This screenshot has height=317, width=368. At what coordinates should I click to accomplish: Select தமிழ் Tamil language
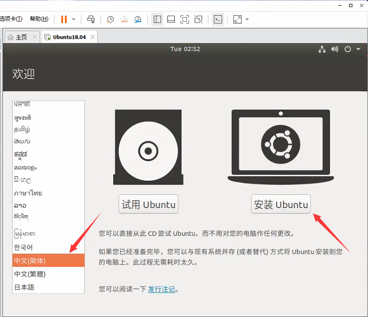click(x=48, y=129)
